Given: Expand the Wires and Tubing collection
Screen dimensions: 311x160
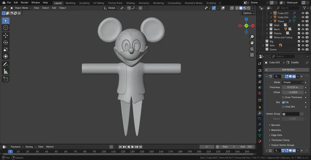Looking at the screenshot, I should click(267, 37).
